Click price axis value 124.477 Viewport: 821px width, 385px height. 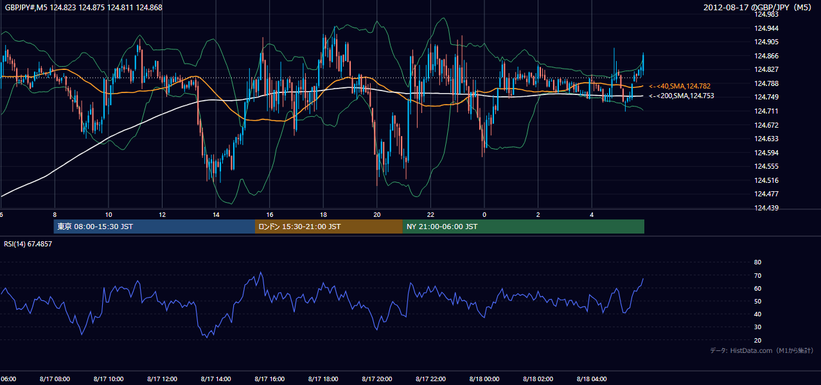point(766,194)
